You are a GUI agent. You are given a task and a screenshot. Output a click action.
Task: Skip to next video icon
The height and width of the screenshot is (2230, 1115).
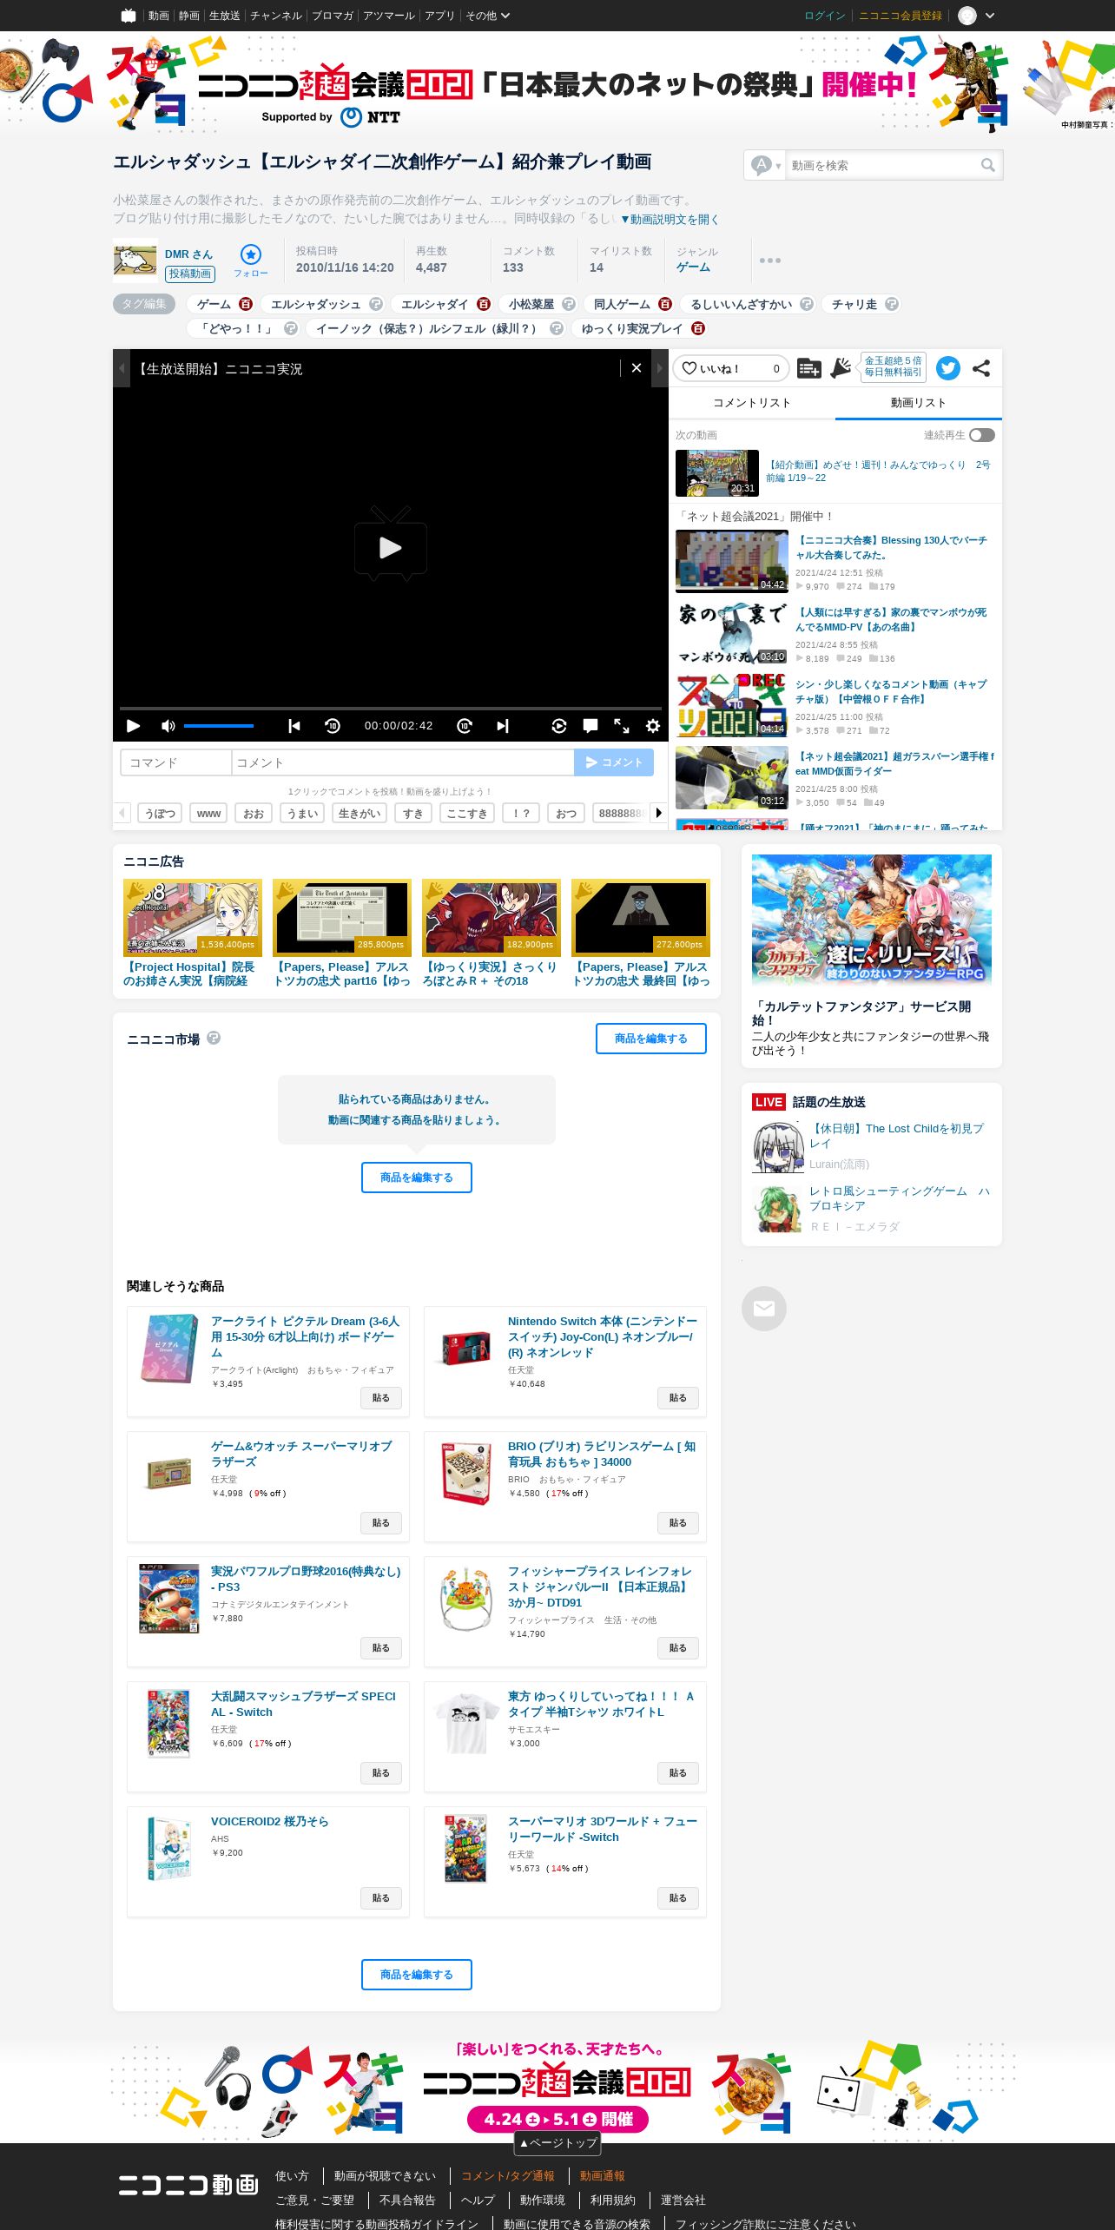pos(503,726)
